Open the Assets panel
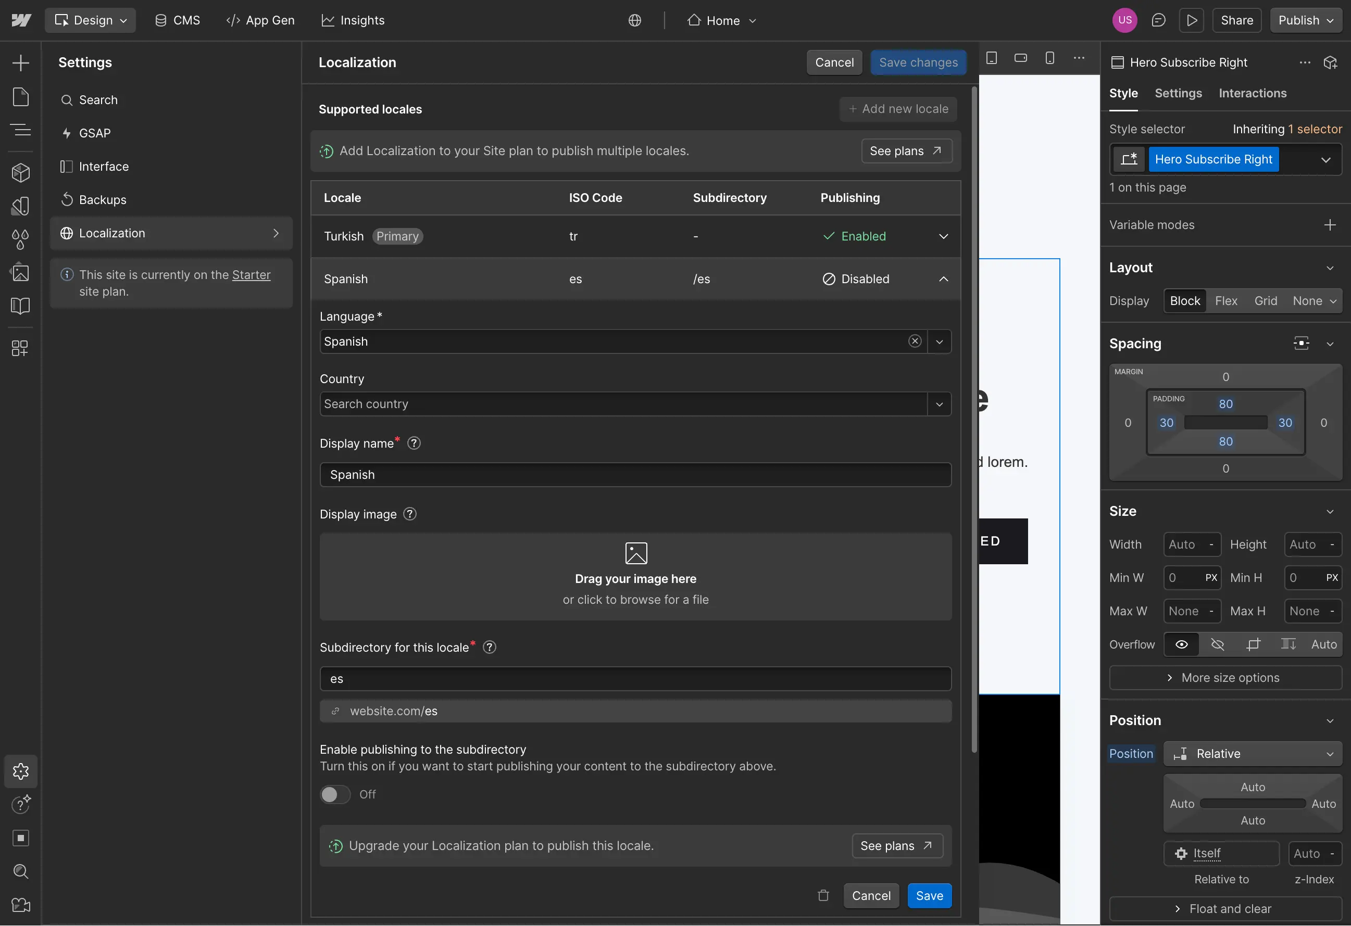 click(21, 273)
